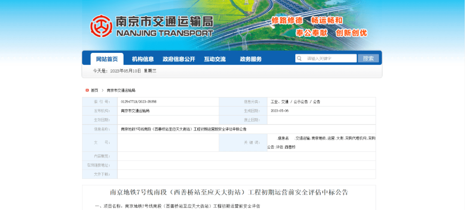Image resolution: width=465 pixels, height=210 pixels.
Task: Click the 文件下载 label cell
Action: tap(100, 174)
